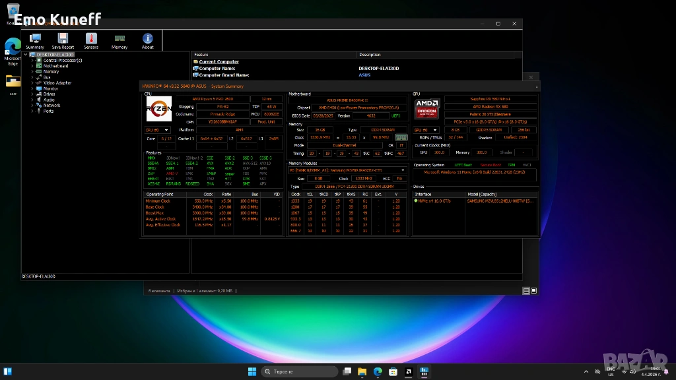
Task: Open File Explorer from the taskbar
Action: 360,371
